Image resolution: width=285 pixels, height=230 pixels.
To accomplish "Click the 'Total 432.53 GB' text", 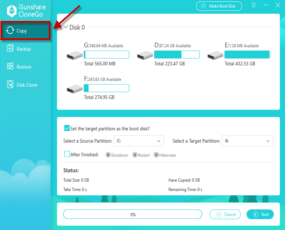I will (x=240, y=64).
